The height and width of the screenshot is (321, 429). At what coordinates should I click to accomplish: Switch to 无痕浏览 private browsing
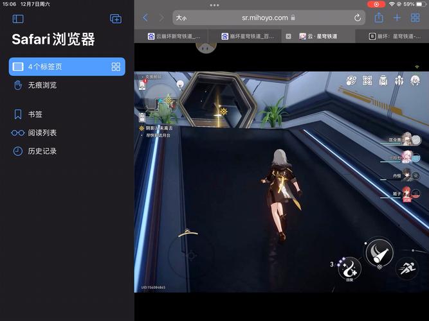[67, 85]
